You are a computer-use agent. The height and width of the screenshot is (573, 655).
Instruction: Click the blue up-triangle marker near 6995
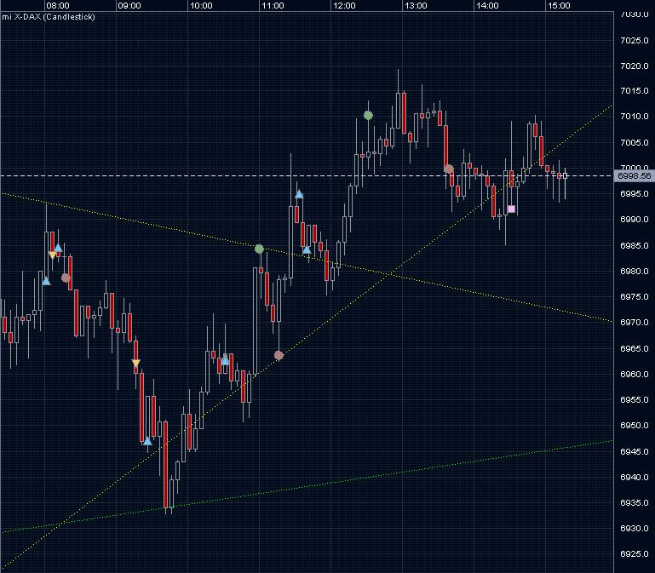point(299,194)
